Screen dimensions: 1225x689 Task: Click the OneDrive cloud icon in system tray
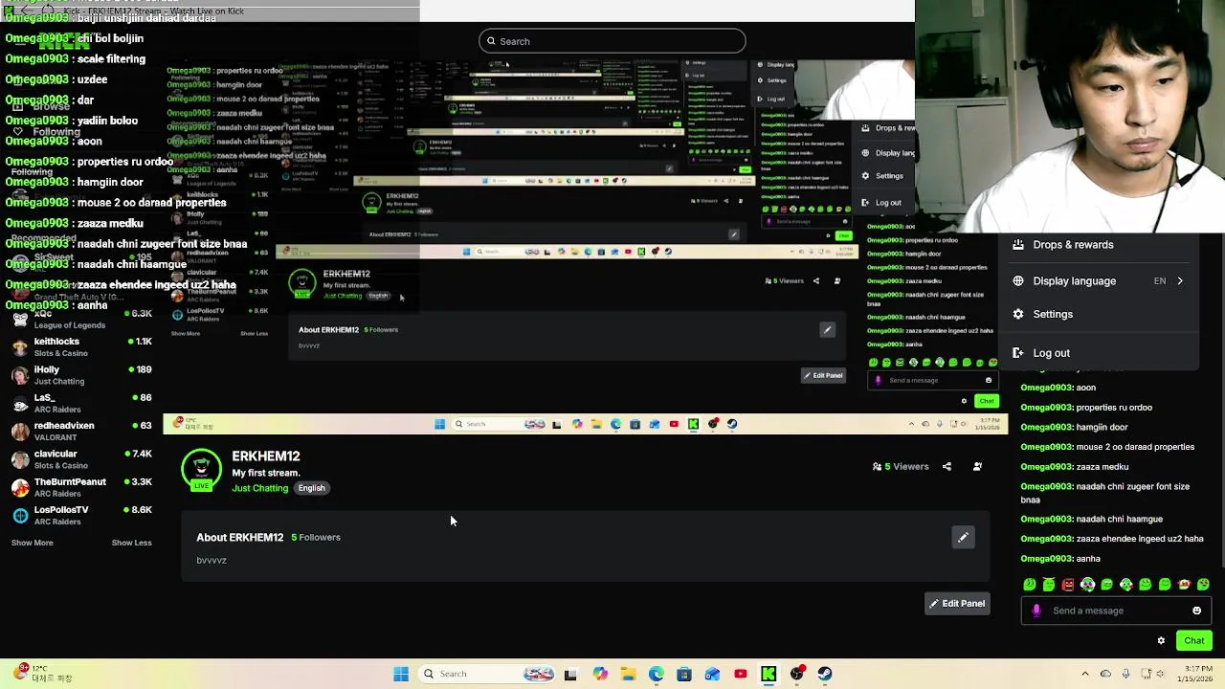pos(1105,674)
